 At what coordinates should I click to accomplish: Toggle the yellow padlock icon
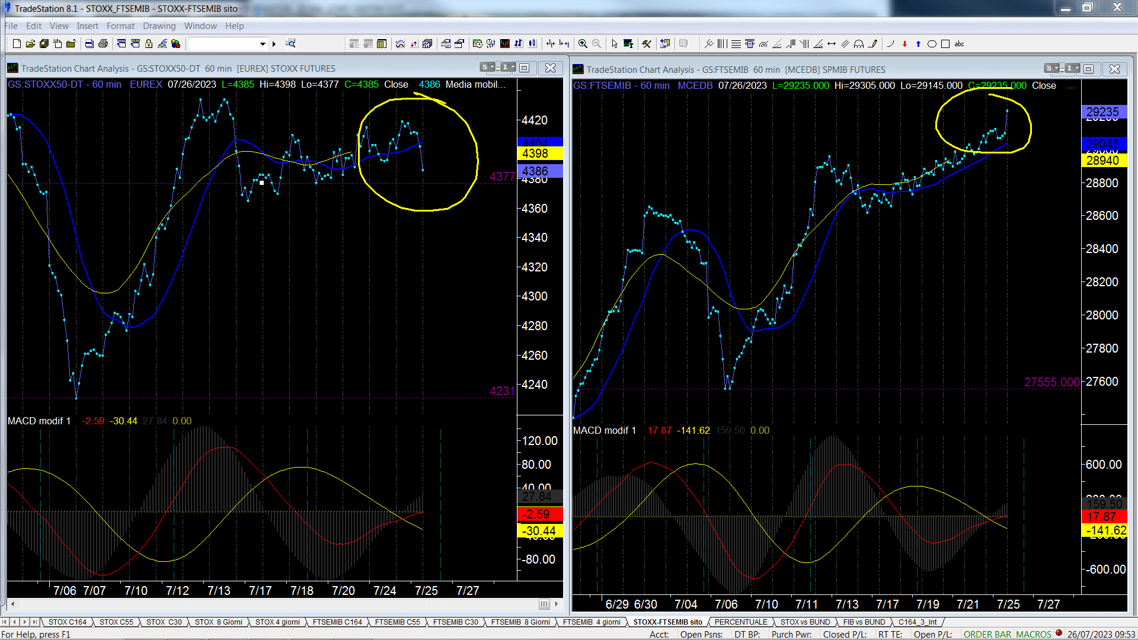coord(149,44)
